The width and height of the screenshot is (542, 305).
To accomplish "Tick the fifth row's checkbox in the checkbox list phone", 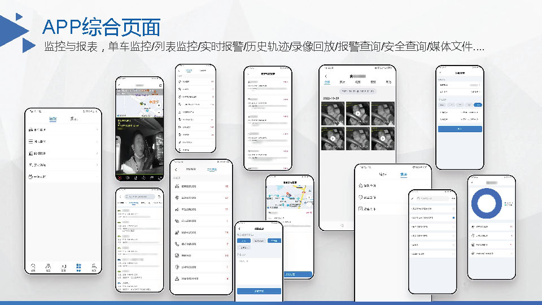I will (x=453, y=245).
